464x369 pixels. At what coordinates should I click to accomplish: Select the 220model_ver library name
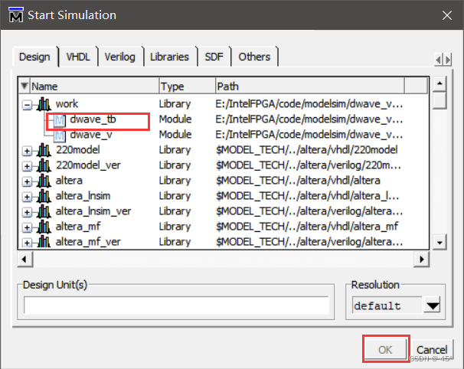[88, 165]
